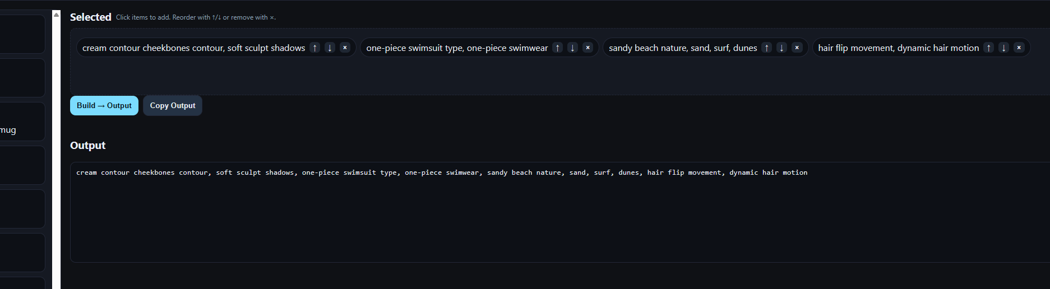Click the sandy beach nature chip label

click(x=683, y=48)
